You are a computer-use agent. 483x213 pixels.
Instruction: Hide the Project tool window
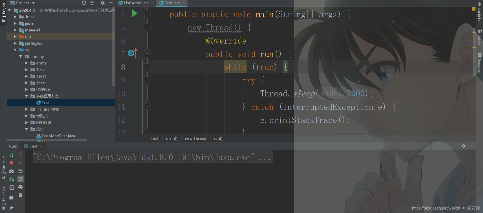click(x=110, y=3)
